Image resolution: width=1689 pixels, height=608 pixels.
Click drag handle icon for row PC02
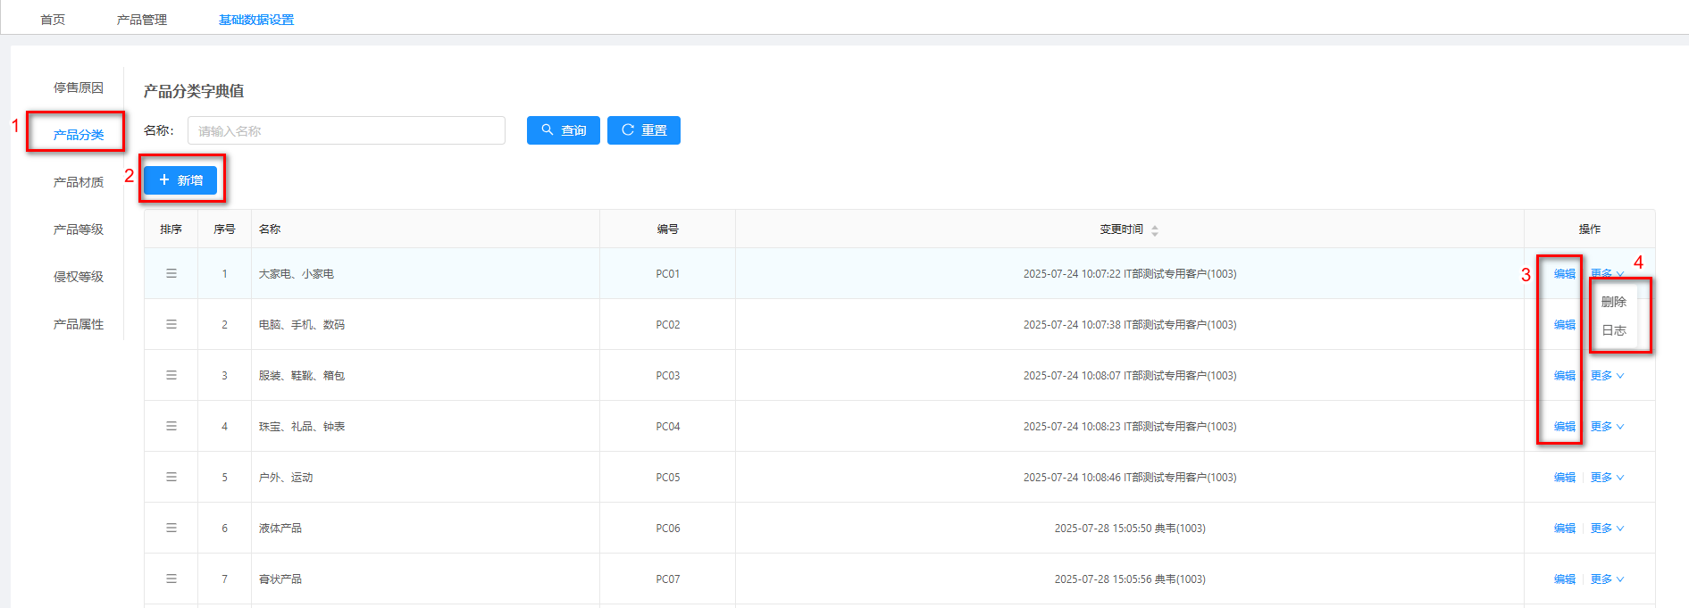point(171,324)
